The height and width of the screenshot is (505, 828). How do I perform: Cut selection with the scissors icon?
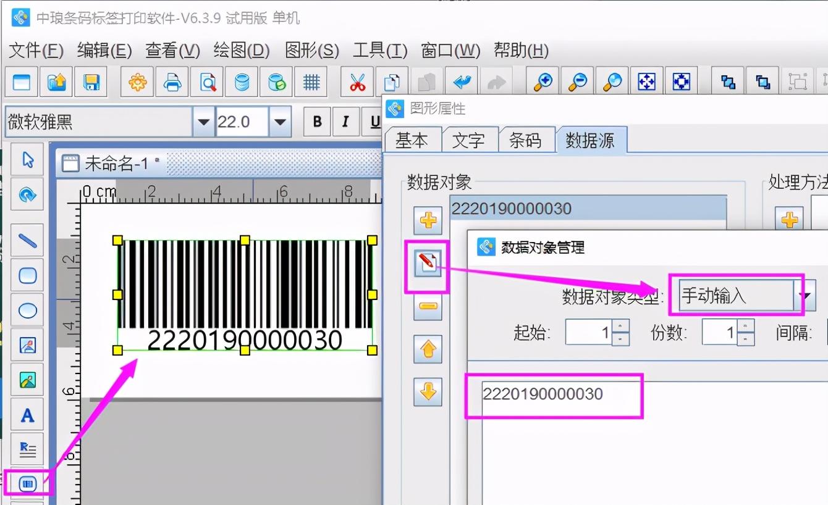pyautogui.click(x=357, y=81)
